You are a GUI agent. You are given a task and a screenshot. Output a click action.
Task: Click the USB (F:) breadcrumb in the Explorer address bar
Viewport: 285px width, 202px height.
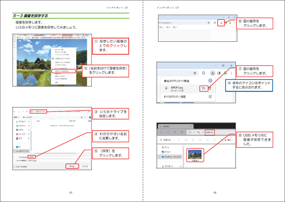(x=210, y=132)
